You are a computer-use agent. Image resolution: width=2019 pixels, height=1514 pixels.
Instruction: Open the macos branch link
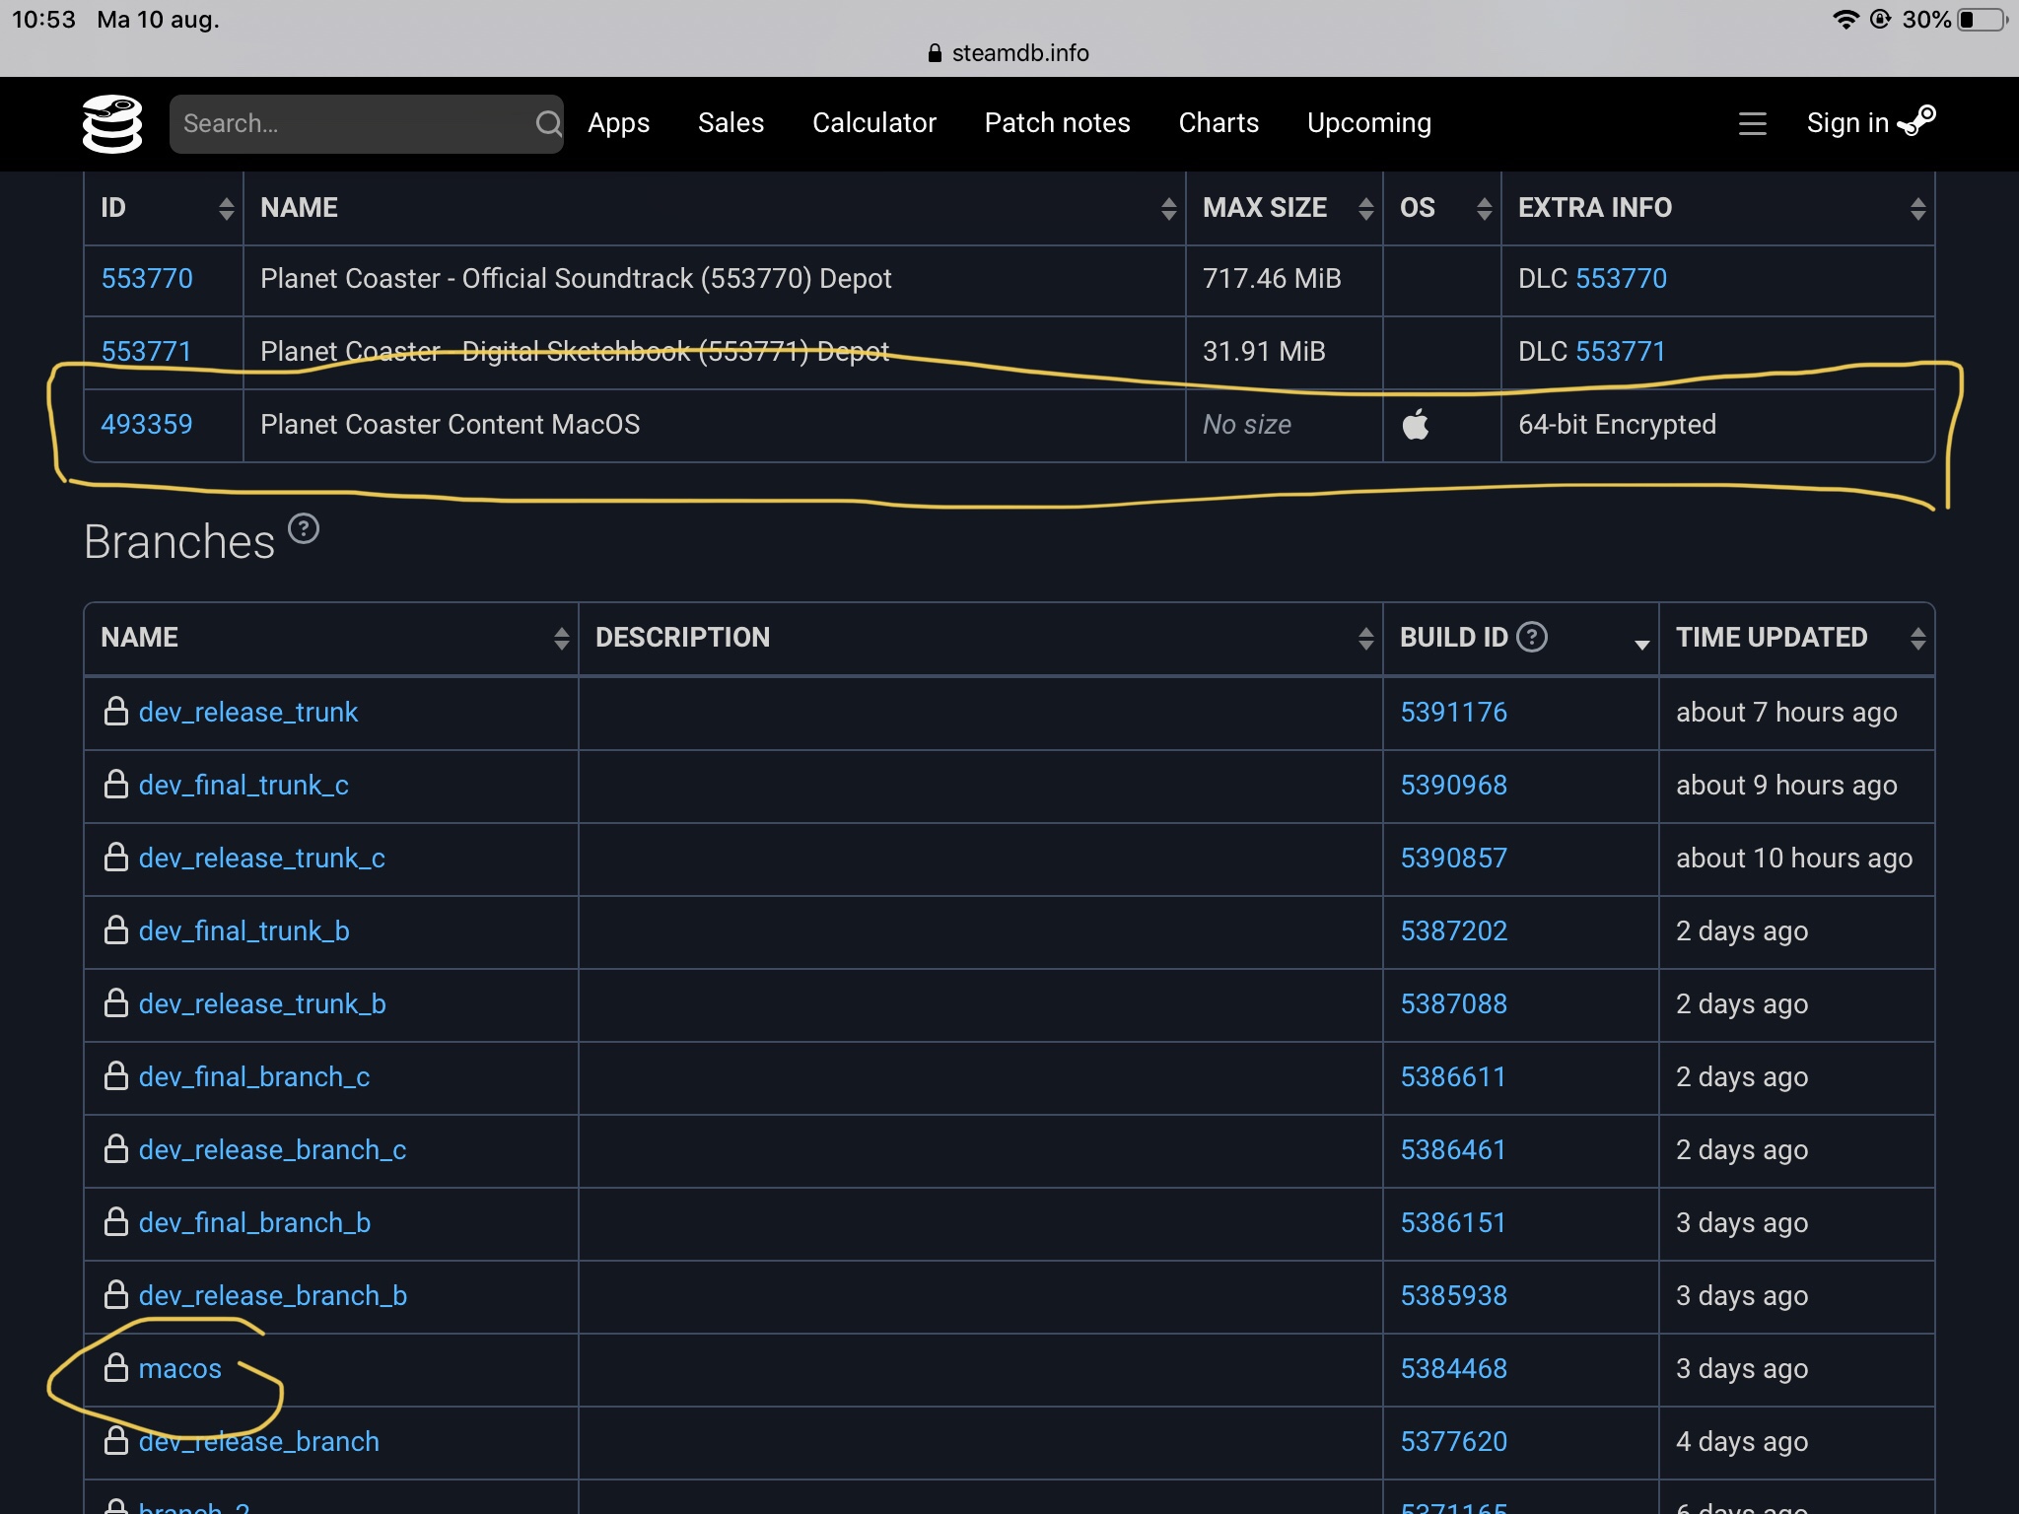[x=180, y=1368]
